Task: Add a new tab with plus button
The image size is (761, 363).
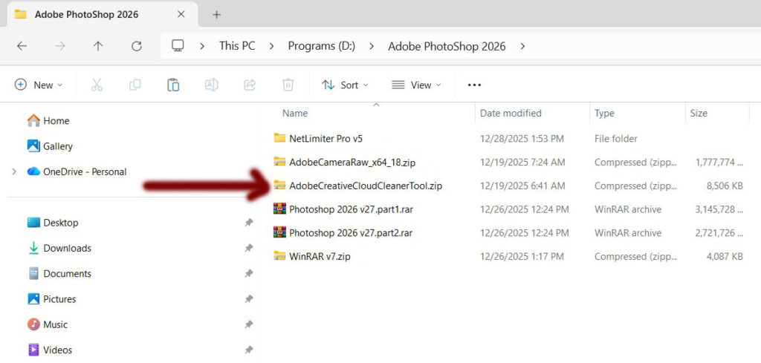Action: pos(217,14)
